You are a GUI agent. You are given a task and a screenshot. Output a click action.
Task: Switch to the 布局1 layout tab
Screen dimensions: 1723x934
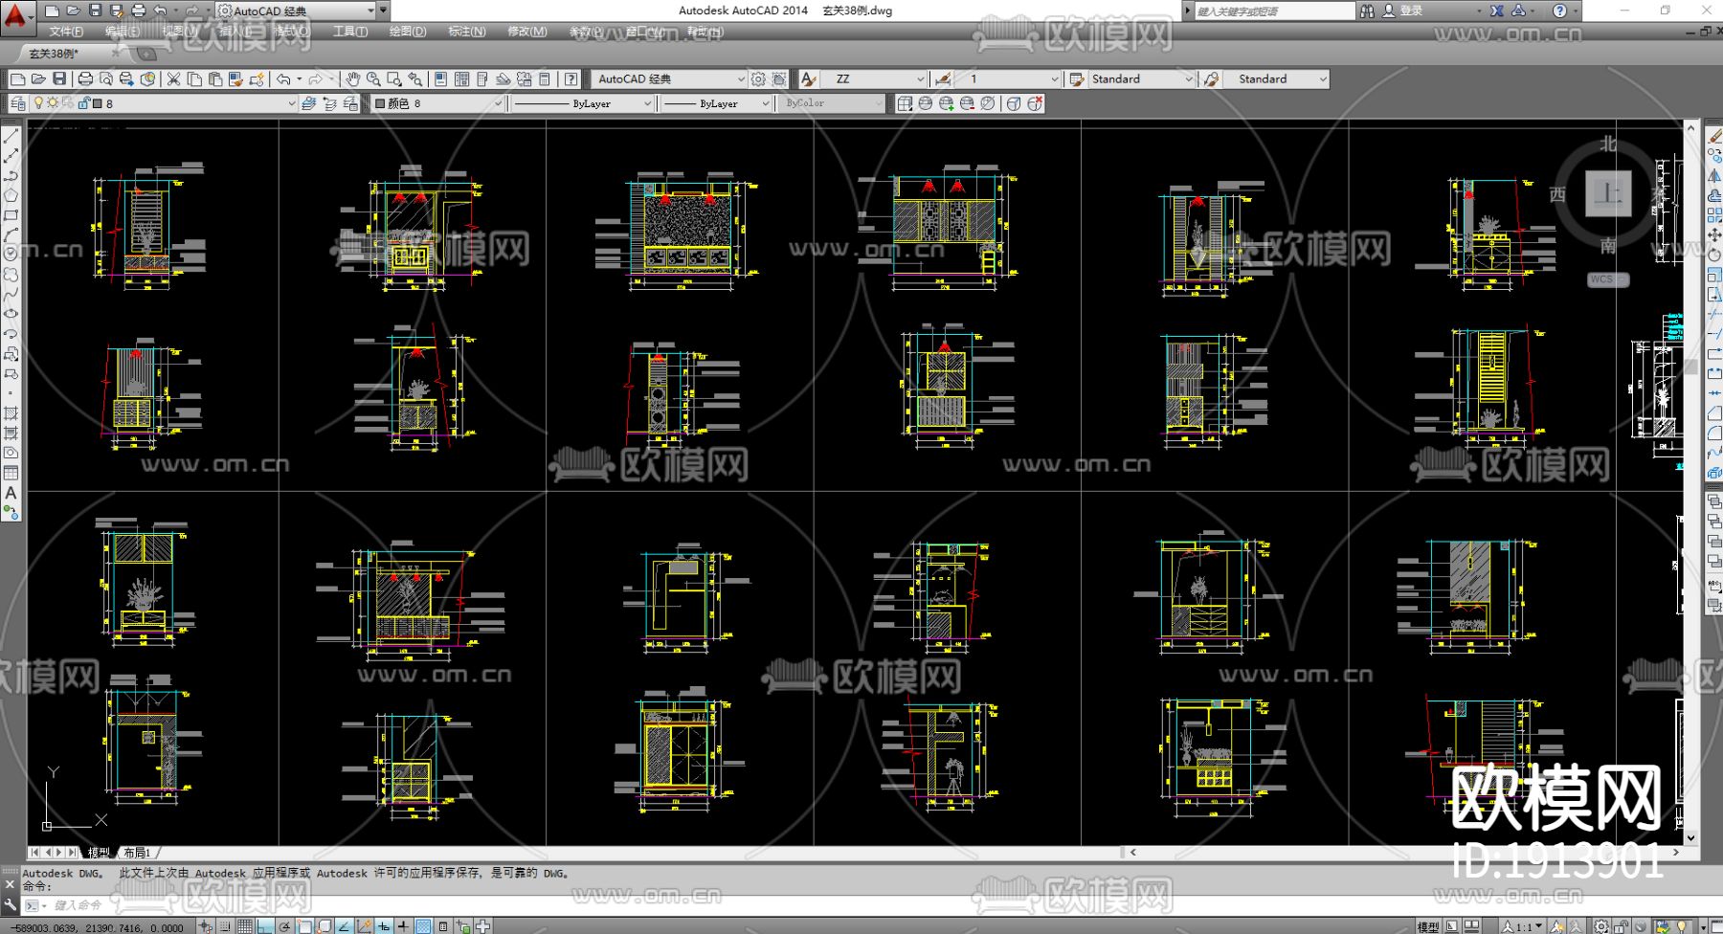coord(137,852)
